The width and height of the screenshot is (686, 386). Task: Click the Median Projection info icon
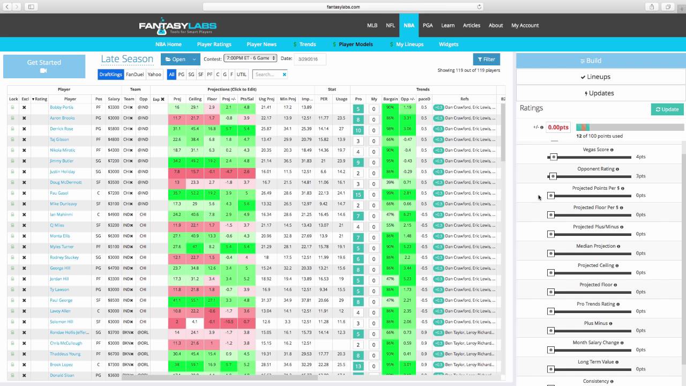619,247
